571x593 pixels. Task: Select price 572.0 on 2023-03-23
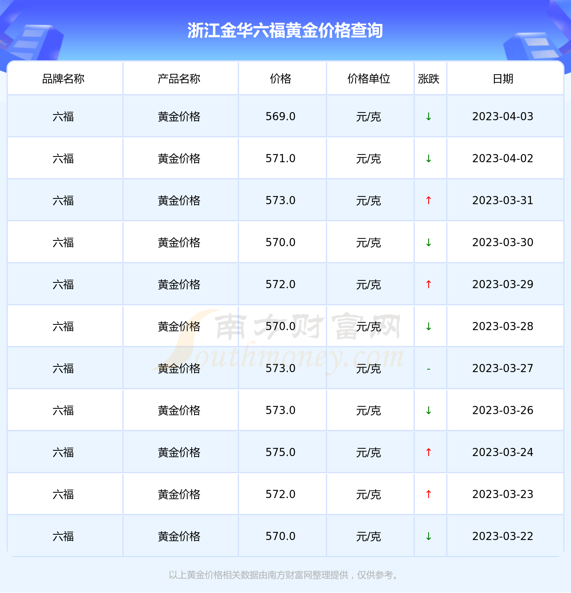point(281,494)
